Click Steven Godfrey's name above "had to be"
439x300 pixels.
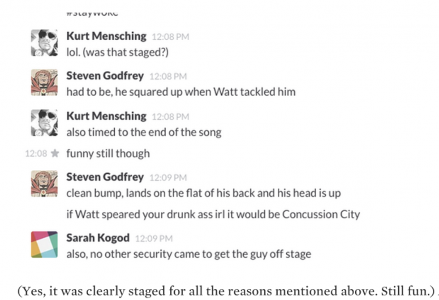click(105, 76)
